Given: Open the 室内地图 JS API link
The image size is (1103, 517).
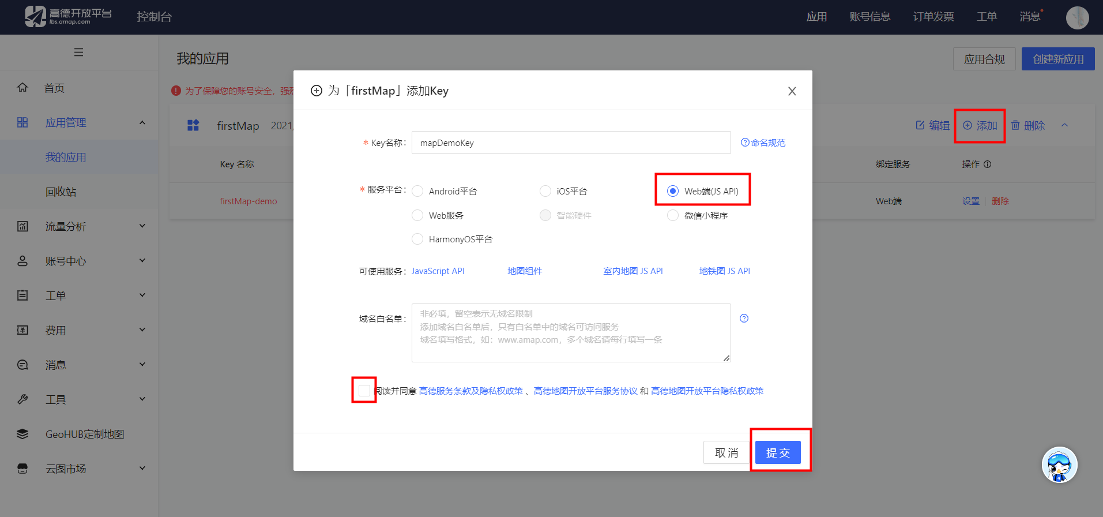Looking at the screenshot, I should click(633, 271).
